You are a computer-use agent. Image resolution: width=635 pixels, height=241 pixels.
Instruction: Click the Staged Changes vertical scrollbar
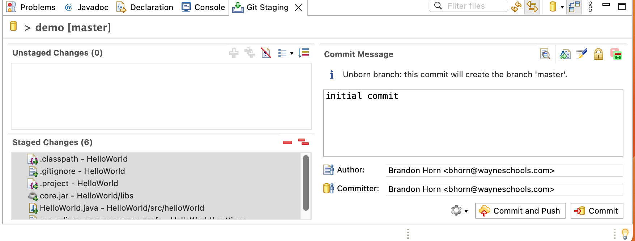pyautogui.click(x=306, y=183)
